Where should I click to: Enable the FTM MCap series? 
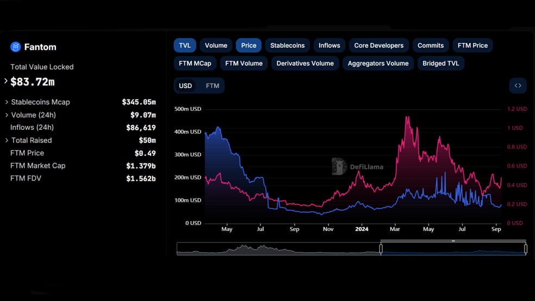pyautogui.click(x=195, y=64)
